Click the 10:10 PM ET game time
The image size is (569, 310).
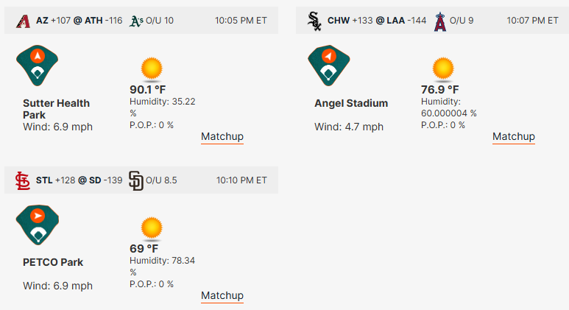pyautogui.click(x=241, y=180)
